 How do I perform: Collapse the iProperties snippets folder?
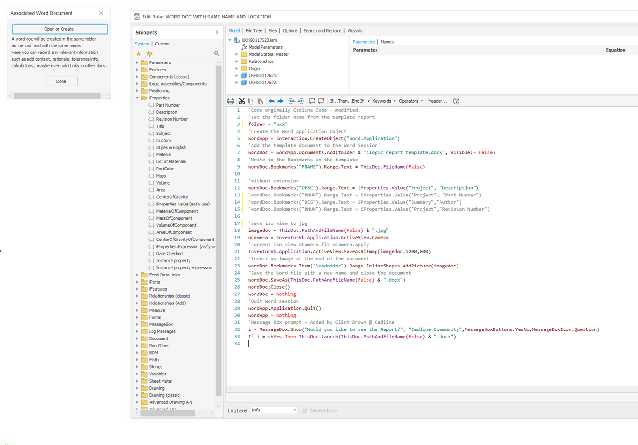pyautogui.click(x=137, y=98)
